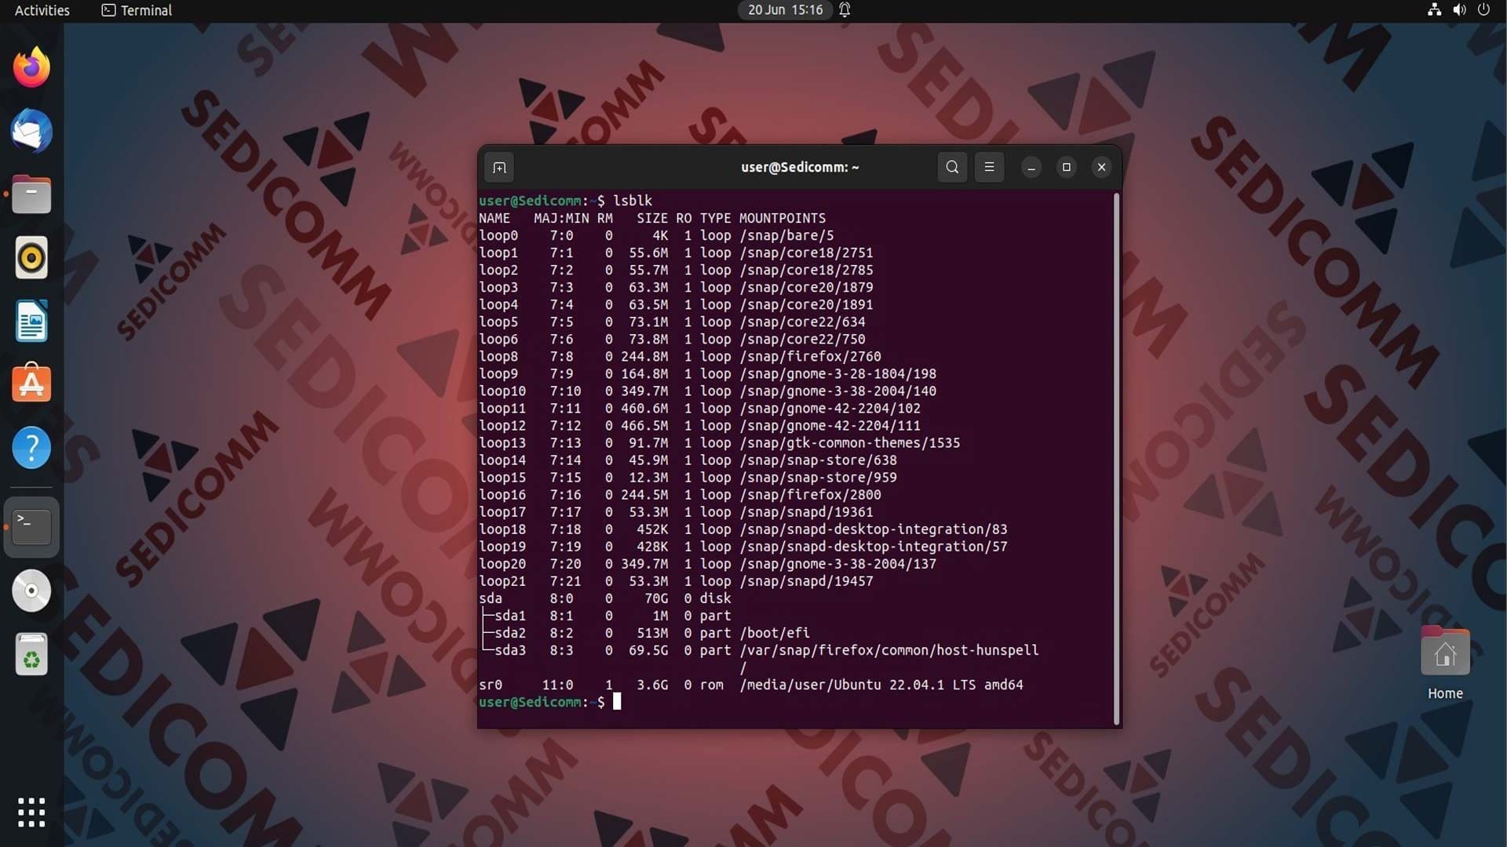Open the terminal hamburger menu
The image size is (1507, 847).
pos(989,167)
